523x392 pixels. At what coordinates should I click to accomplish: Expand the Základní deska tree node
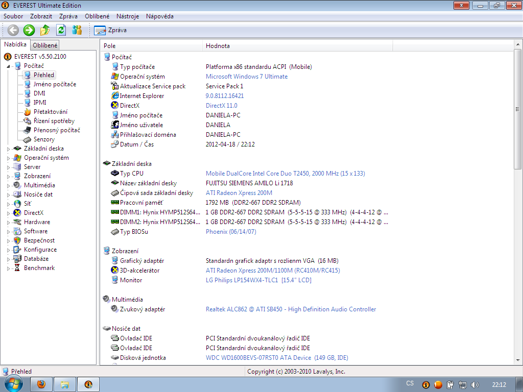[8, 149]
